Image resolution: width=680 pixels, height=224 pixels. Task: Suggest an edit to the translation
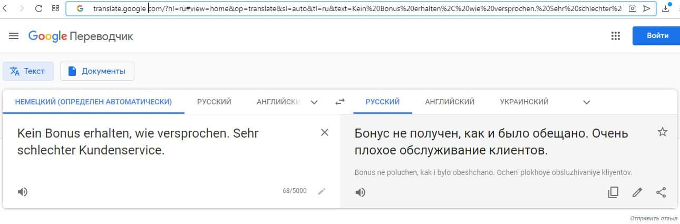pos(637,192)
